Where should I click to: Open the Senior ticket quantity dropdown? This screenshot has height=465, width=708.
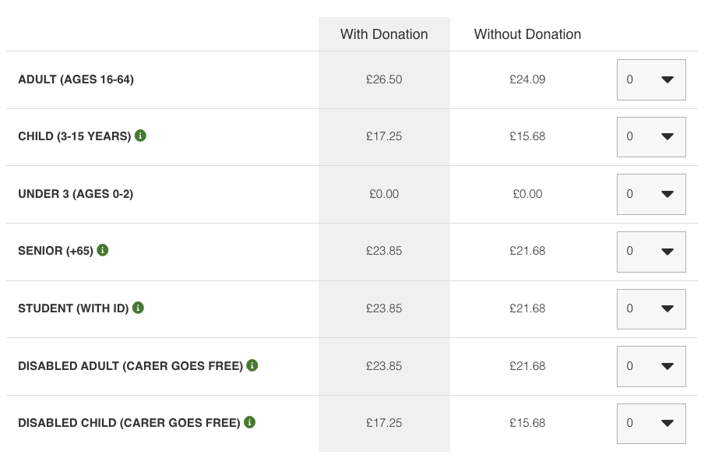(x=651, y=252)
